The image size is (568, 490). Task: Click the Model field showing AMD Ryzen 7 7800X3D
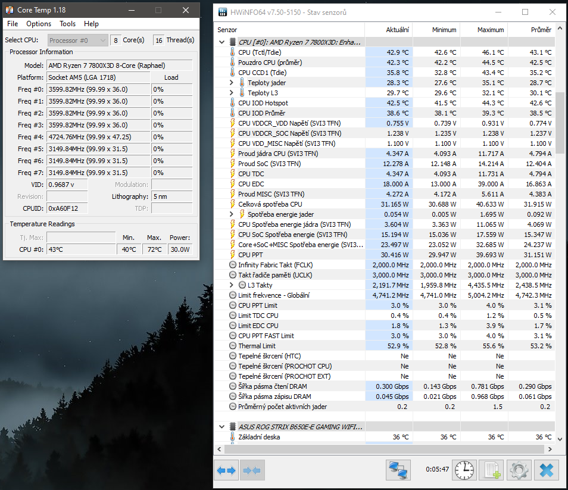[120, 65]
